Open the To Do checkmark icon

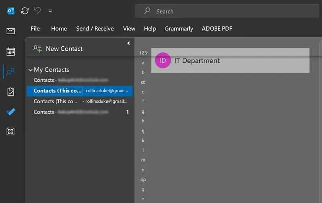click(11, 112)
